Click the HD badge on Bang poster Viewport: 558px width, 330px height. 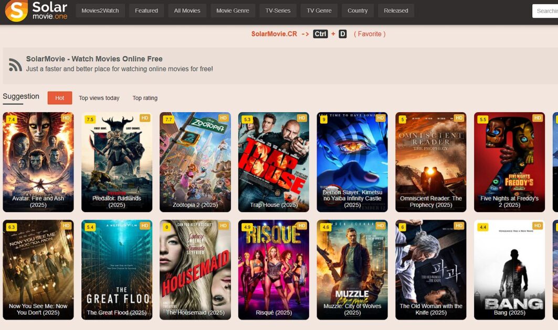538,226
